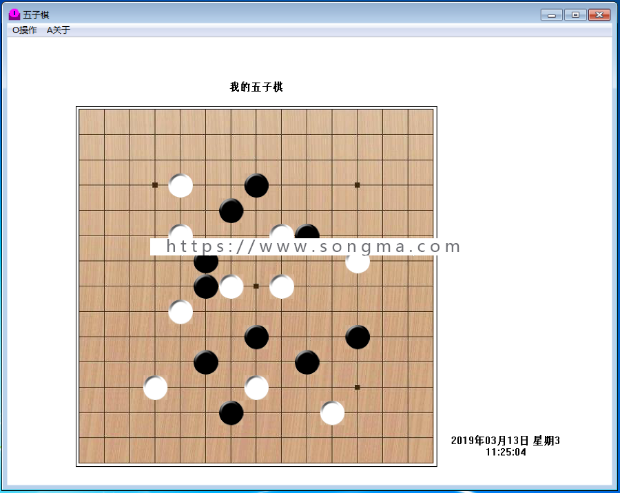Place a stone on the center star point
Screen dimensions: 620x493
pyautogui.click(x=256, y=286)
